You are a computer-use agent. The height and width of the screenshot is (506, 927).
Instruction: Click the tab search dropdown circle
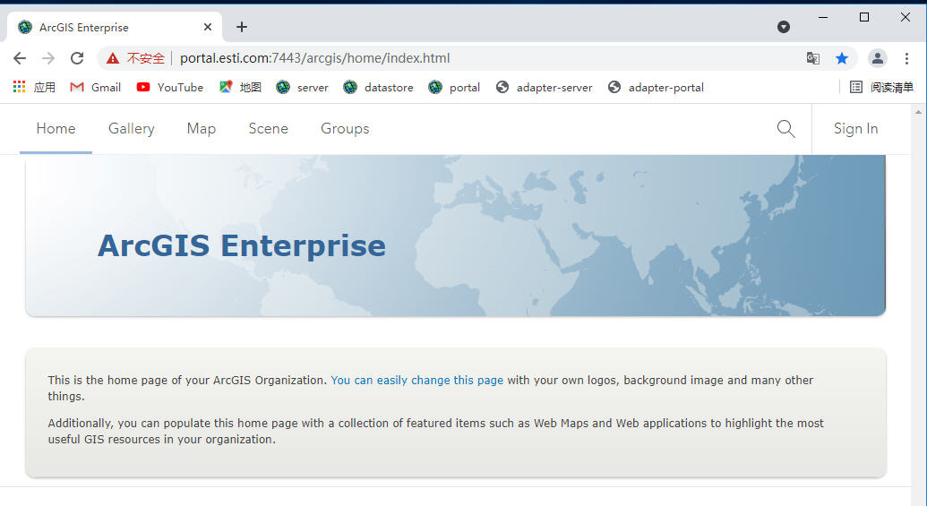coord(784,27)
